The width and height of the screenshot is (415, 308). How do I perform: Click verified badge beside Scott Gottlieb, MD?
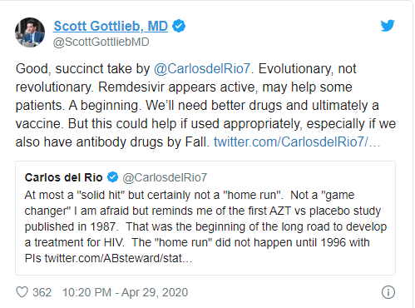click(179, 26)
